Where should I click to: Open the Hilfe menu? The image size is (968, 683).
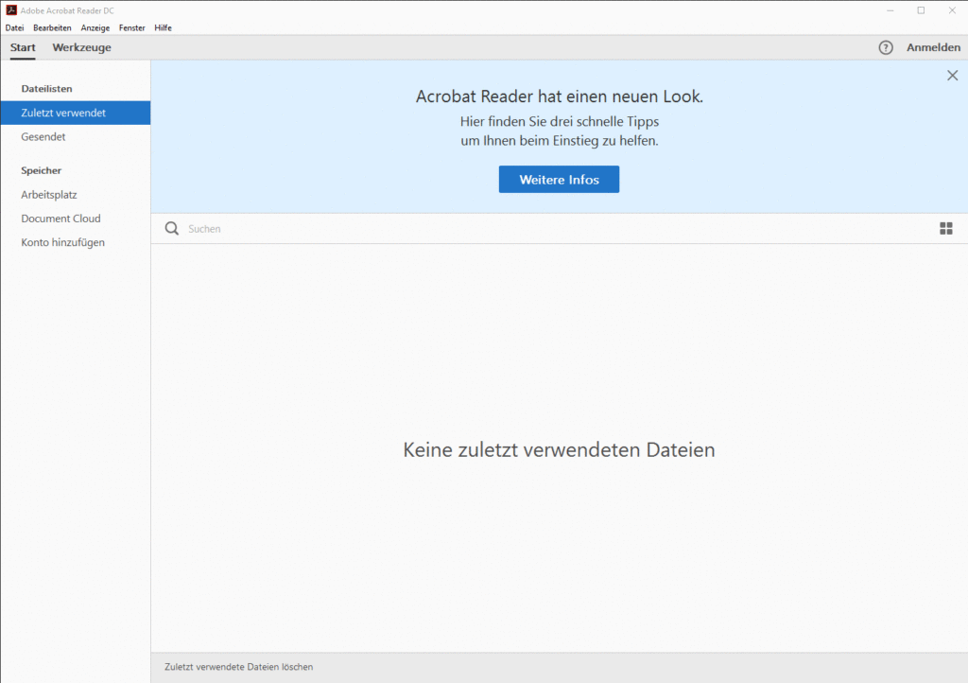(163, 27)
